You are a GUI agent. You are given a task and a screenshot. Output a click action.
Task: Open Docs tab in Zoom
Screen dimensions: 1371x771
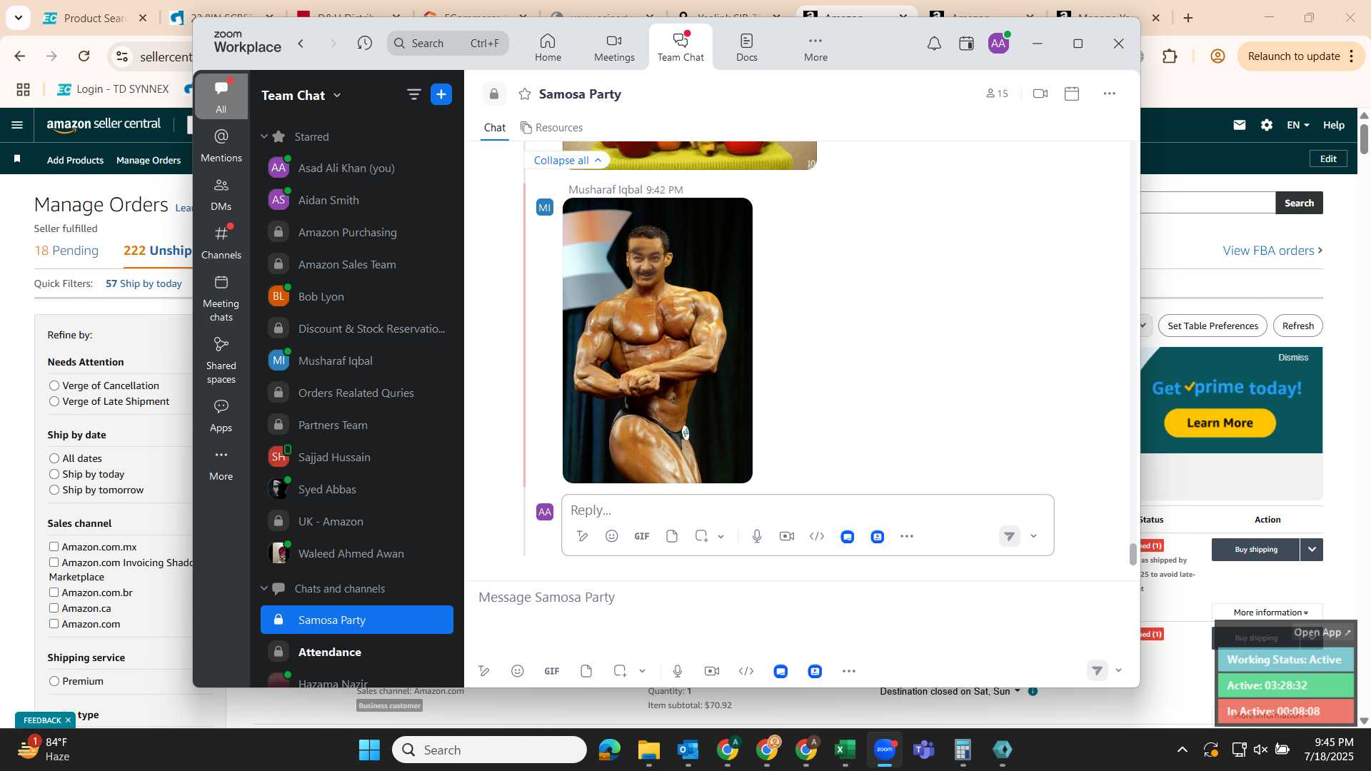point(746,47)
